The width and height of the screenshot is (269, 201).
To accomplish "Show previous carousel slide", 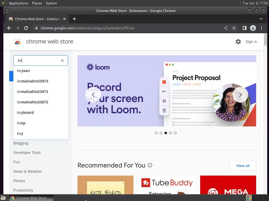I will click(93, 95).
